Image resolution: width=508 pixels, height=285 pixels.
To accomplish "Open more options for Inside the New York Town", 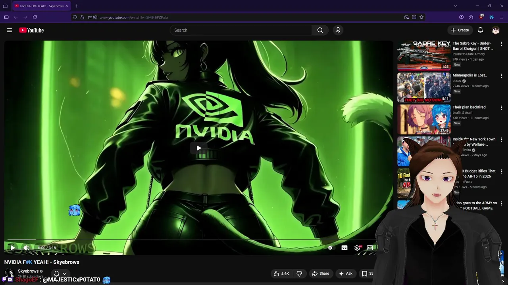I will coord(502,140).
